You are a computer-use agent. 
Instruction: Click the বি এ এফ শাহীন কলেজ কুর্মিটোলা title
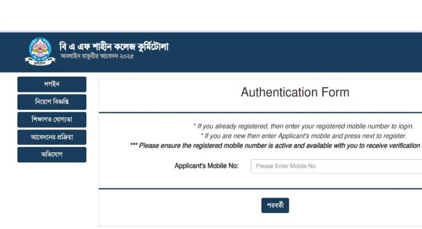coord(114,47)
